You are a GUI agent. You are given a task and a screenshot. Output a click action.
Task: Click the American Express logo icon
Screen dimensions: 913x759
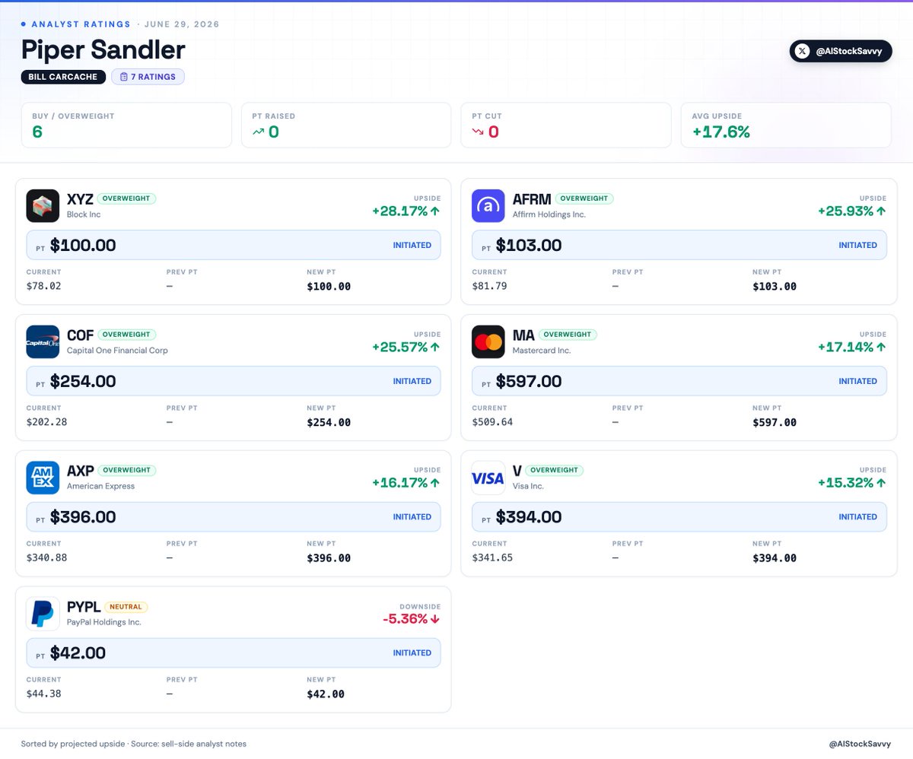pos(43,478)
